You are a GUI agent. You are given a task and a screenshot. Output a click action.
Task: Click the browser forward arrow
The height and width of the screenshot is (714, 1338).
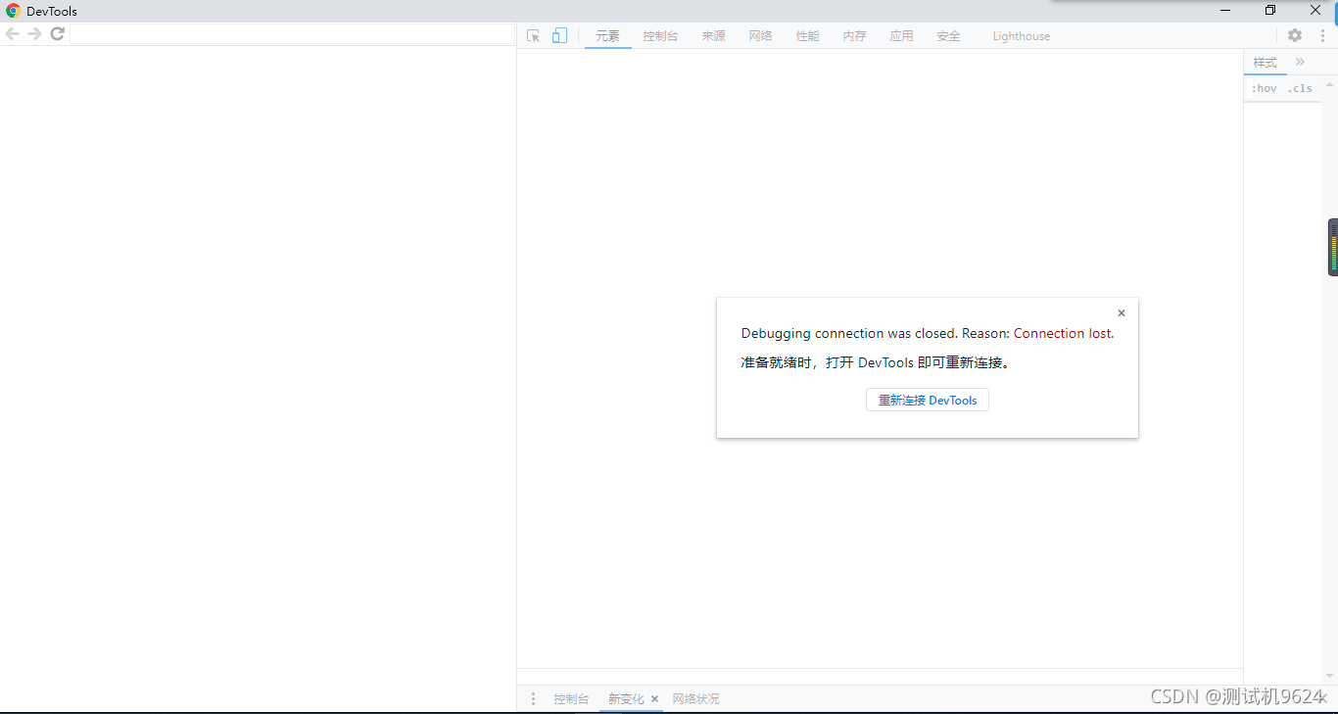click(x=34, y=34)
